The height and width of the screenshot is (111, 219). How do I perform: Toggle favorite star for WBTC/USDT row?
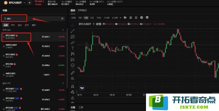click(x=4, y=46)
